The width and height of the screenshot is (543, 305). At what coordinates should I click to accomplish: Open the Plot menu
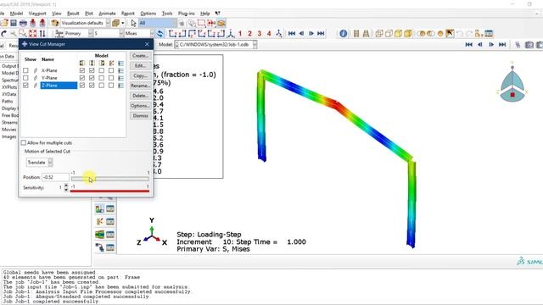click(x=89, y=14)
